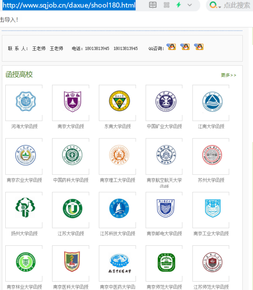Click the first QQ penguin consultation icon

coord(172,47)
